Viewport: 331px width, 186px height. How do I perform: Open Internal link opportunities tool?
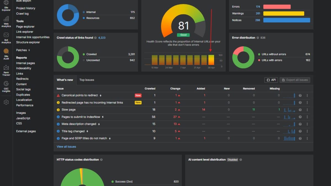pyautogui.click(x=33, y=37)
